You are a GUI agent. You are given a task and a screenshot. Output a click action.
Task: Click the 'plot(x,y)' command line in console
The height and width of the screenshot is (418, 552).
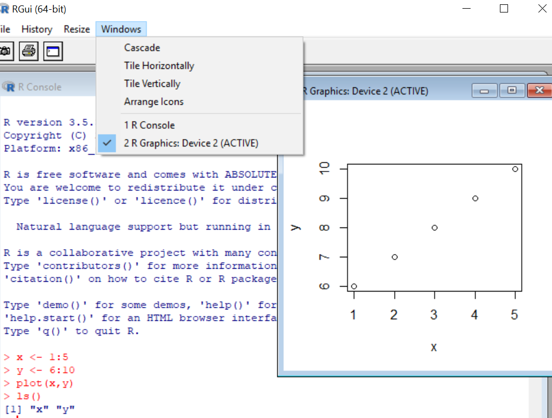pyautogui.click(x=39, y=383)
